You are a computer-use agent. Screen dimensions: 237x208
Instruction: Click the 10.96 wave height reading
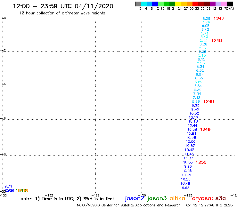coord(191,138)
